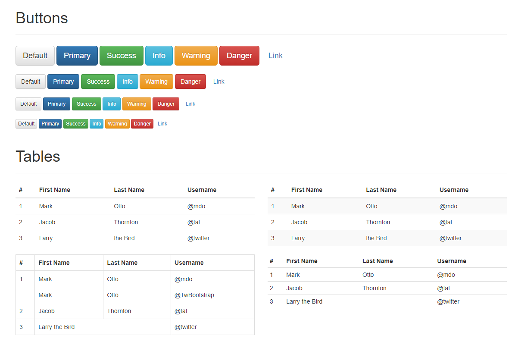The width and height of the screenshot is (518, 348).
Task: Click the large Primary button
Action: pyautogui.click(x=77, y=56)
